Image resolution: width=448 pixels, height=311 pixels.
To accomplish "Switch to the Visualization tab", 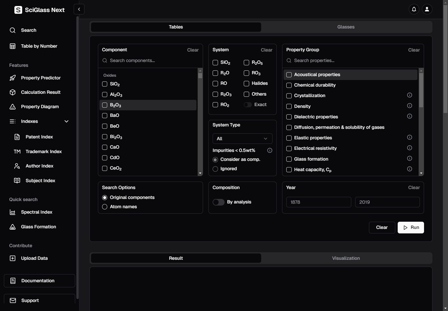I will tap(346, 258).
